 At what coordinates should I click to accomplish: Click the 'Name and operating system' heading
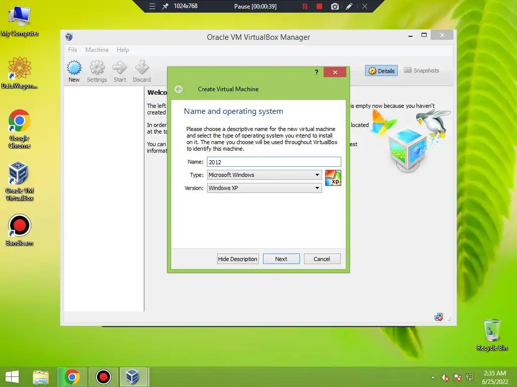click(x=233, y=111)
